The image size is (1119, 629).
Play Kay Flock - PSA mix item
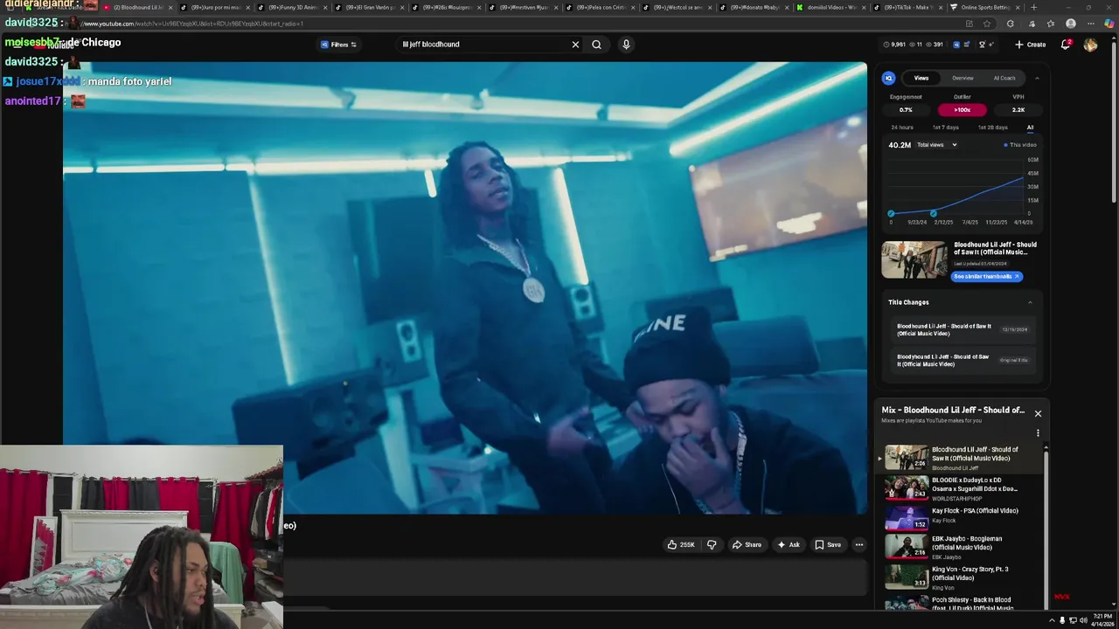[x=960, y=516]
